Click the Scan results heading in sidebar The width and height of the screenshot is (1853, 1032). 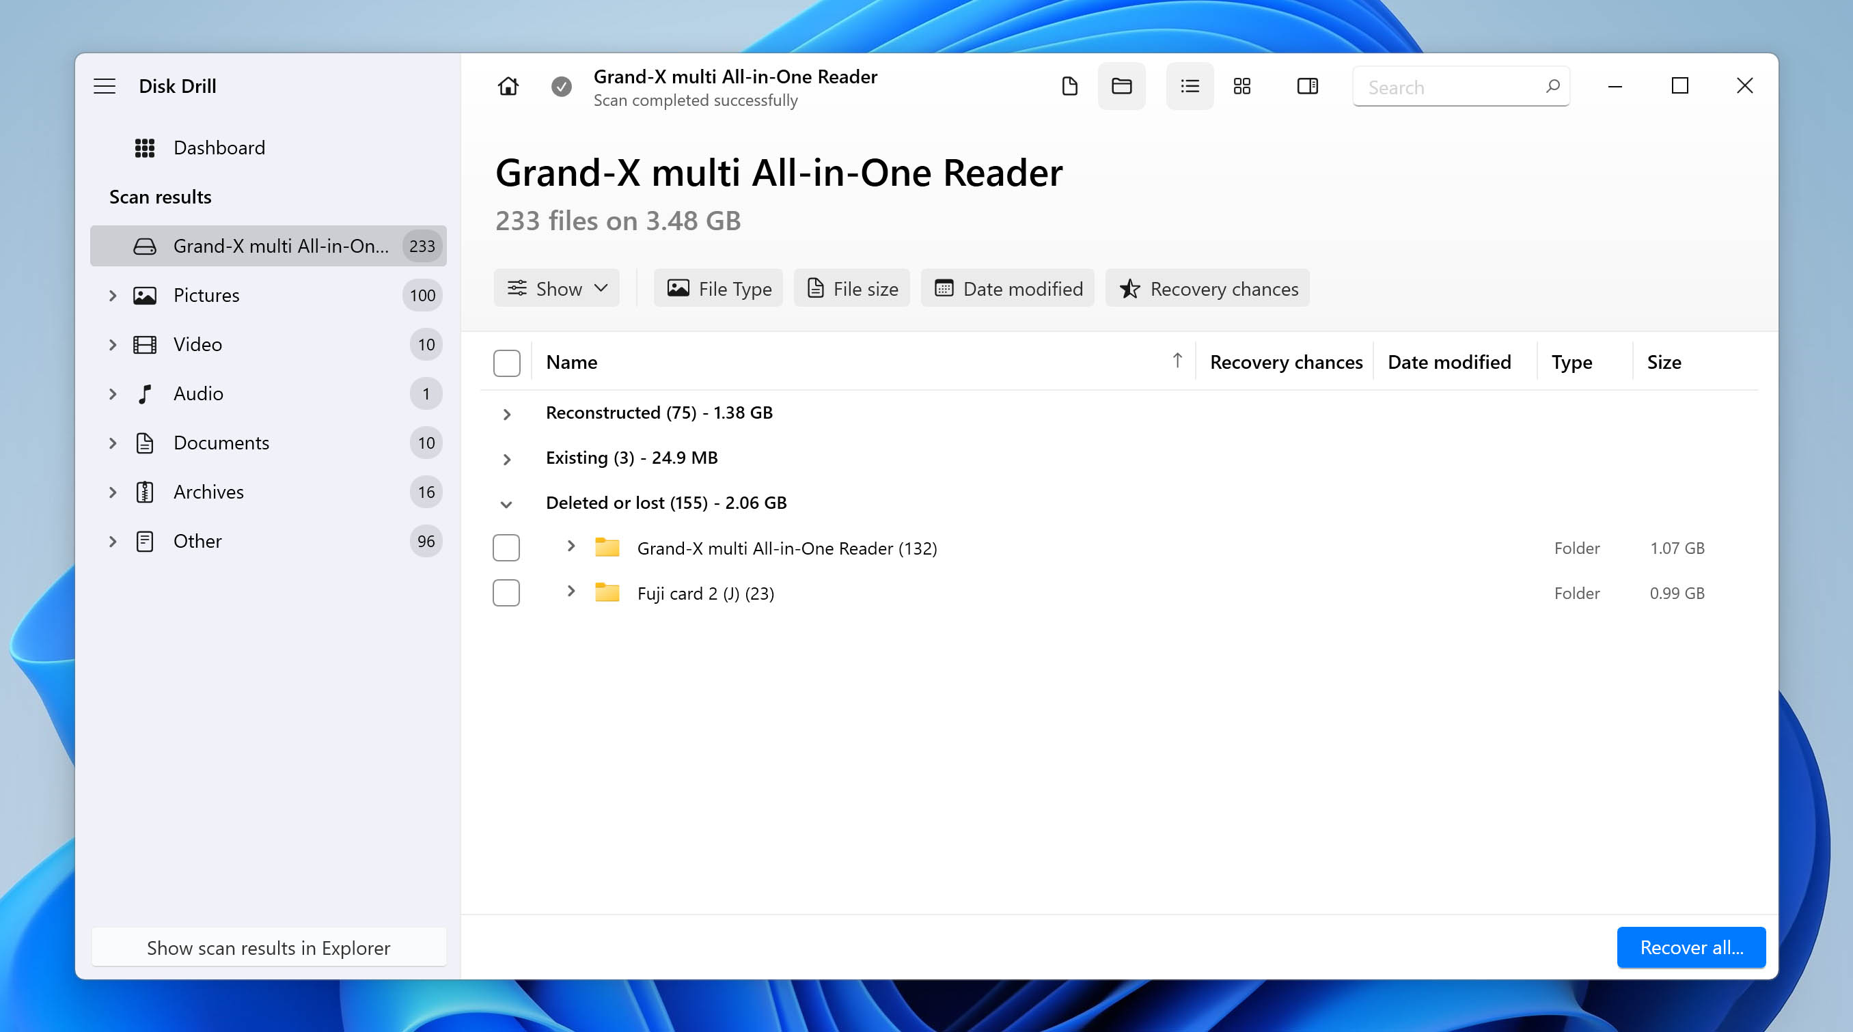[161, 197]
